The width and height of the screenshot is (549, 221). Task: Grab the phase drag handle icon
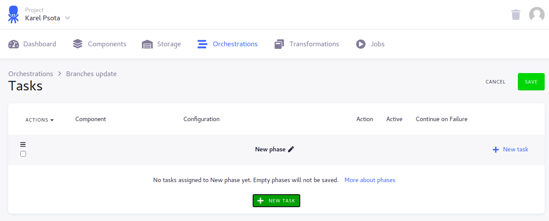coord(23,144)
